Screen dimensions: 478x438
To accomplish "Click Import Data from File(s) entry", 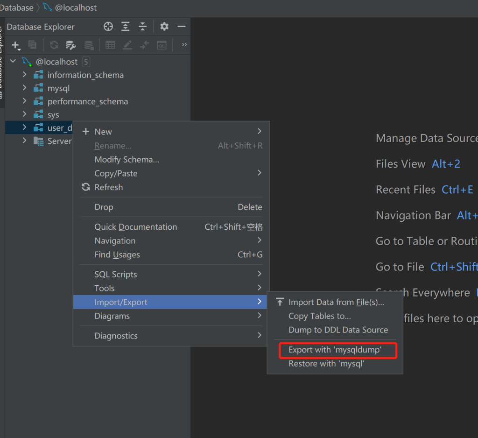I will pyautogui.click(x=336, y=302).
